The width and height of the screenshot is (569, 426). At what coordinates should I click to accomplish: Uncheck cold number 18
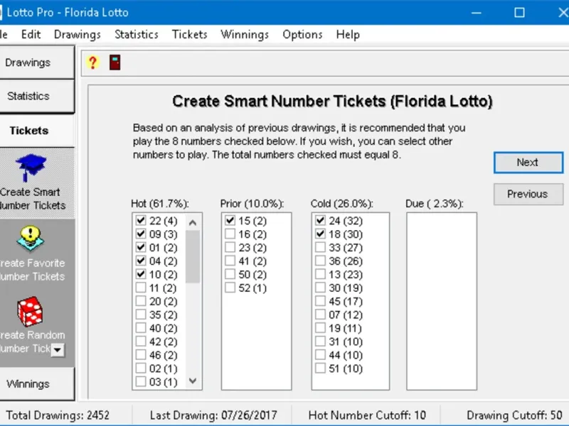320,234
